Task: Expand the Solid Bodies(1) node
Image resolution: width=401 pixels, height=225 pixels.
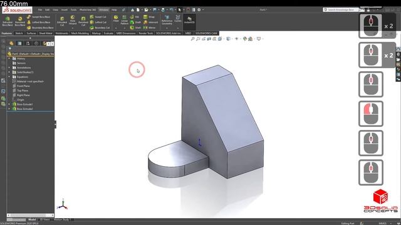Action: [x=9, y=72]
